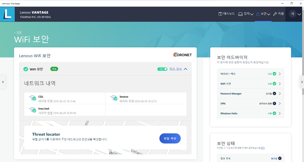Open the 대시보드 dashboard menu item
Viewport: 304px width, 162px height.
tap(226, 14)
